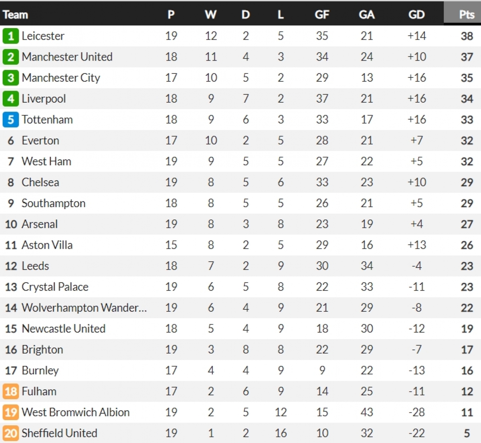Click the W column header
Screen dimensions: 481x443
210,15
